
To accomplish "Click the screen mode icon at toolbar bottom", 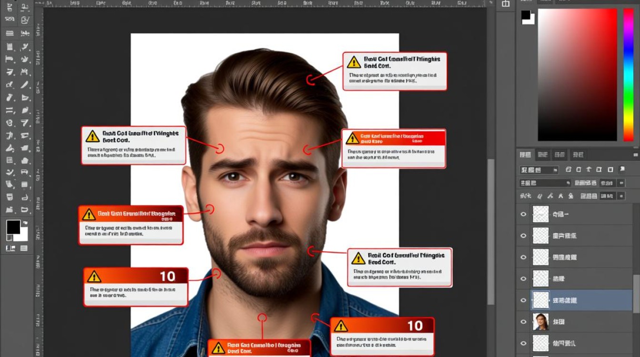I will (x=23, y=248).
